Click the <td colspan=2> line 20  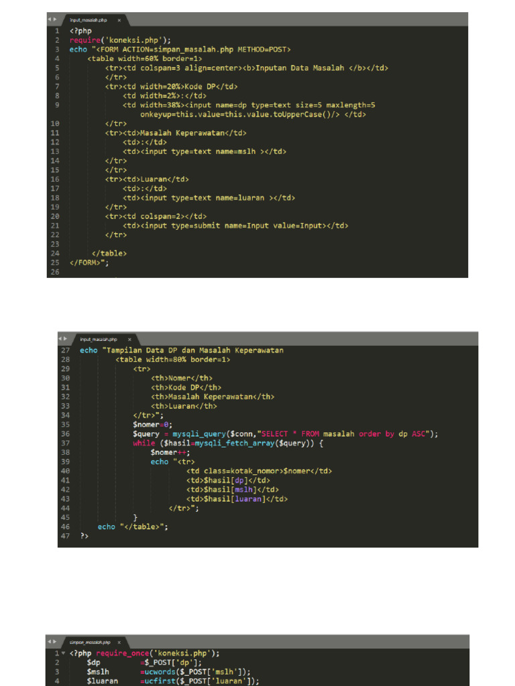(x=156, y=216)
